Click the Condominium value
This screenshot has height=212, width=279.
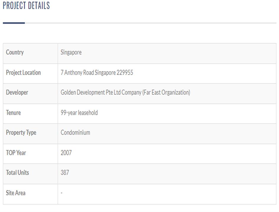click(x=75, y=132)
